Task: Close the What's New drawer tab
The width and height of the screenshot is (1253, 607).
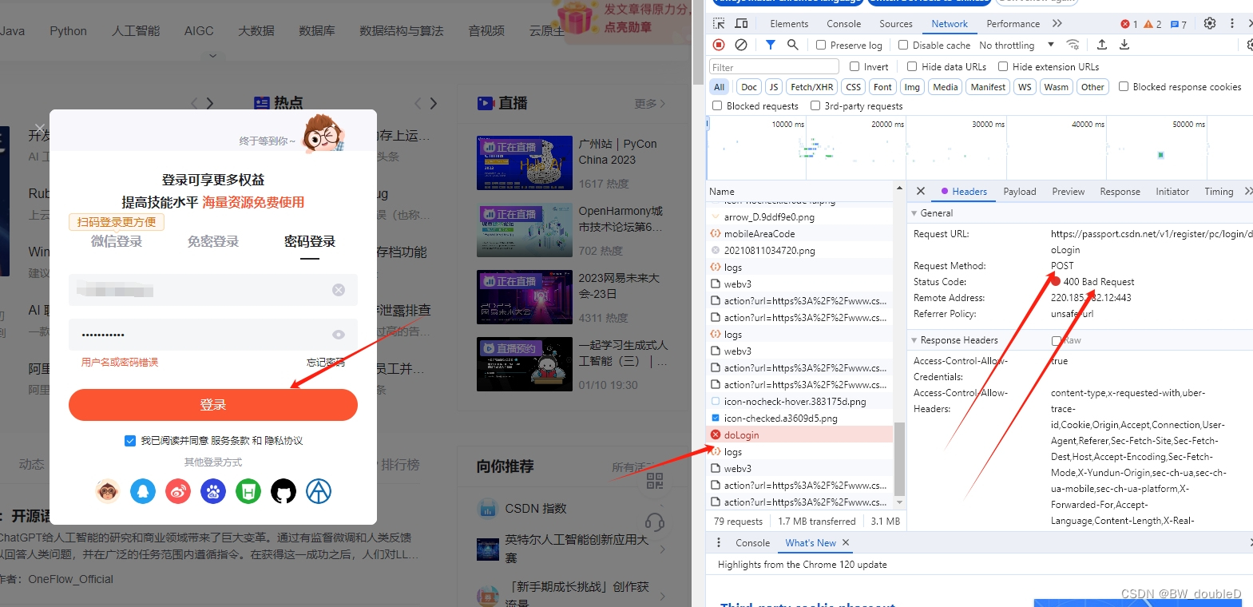Action: 846,542
